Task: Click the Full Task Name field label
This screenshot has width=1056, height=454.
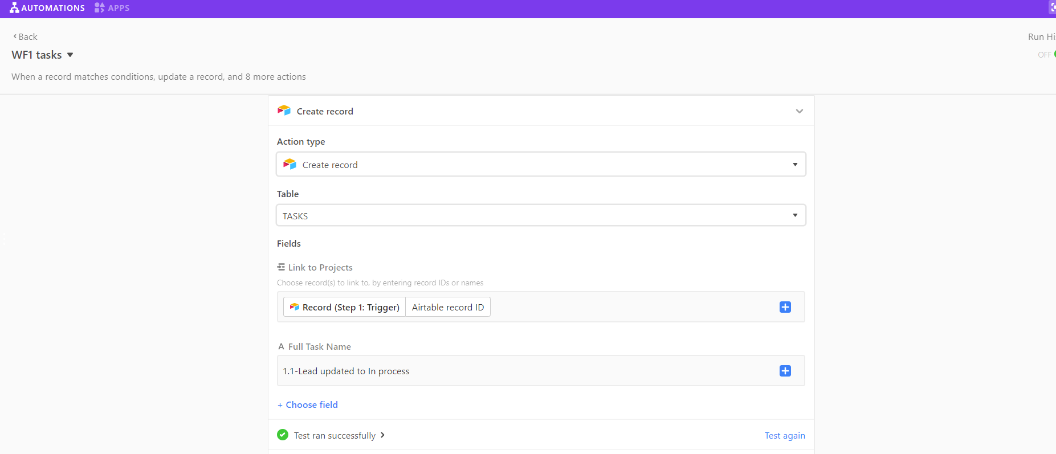Action: (319, 346)
